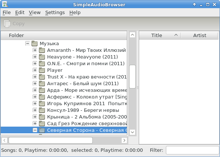This screenshot has width=220, height=157.
Task: Select Антарес - Белый шум (2011)
Action: point(83,84)
